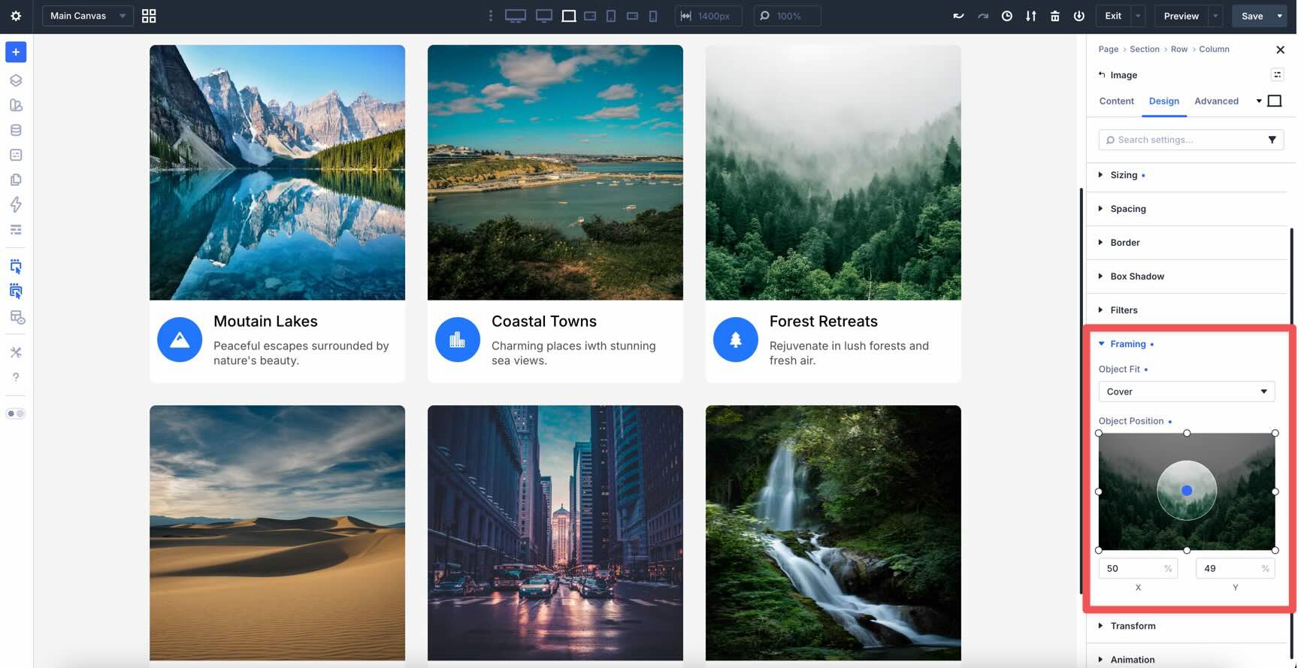Go to Section in the breadcrumb
1304x668 pixels.
(x=1145, y=50)
